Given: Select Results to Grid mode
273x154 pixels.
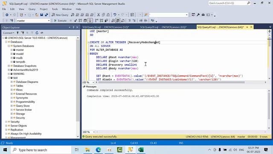Looking at the screenshot, I should click(x=118, y=21).
